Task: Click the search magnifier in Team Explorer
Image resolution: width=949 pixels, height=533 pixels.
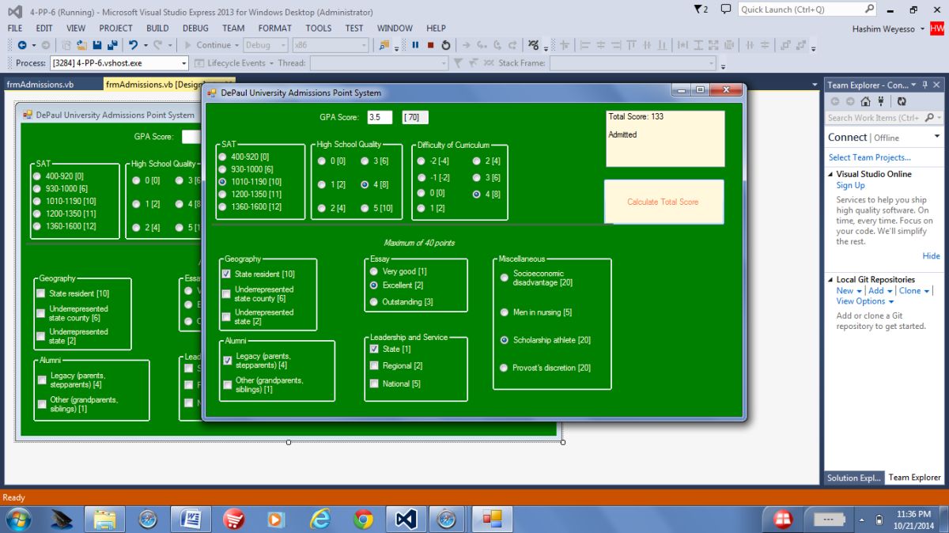Action: 929,118
